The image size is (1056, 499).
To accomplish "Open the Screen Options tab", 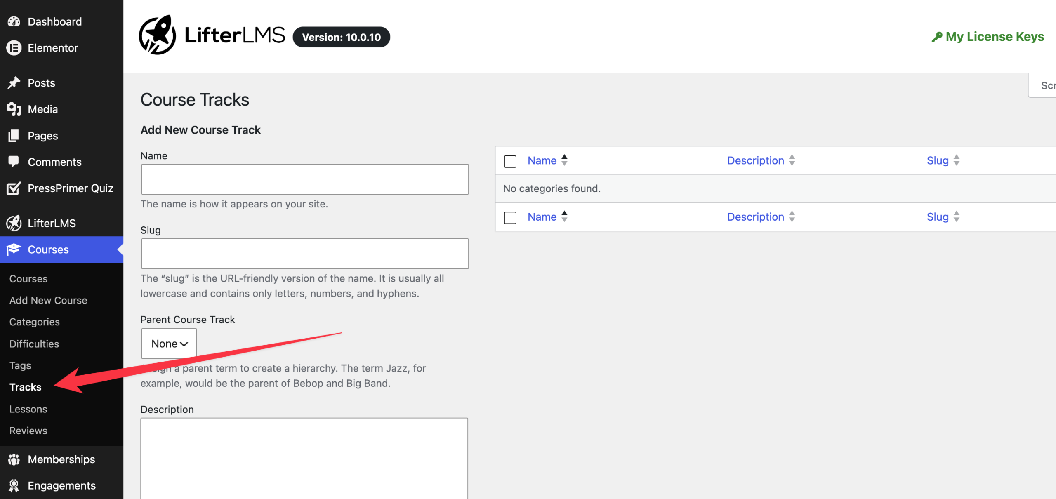I will pyautogui.click(x=1043, y=85).
